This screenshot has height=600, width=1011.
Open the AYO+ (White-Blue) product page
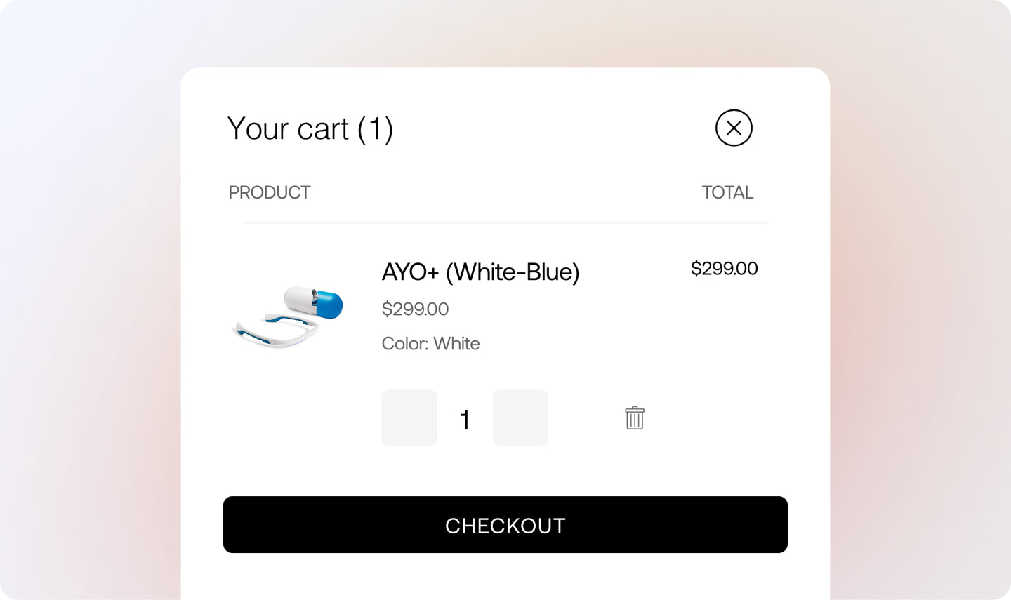[480, 272]
